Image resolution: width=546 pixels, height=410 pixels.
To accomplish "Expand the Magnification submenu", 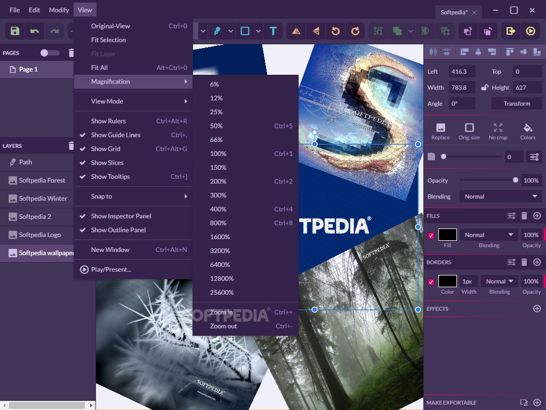I will click(133, 82).
